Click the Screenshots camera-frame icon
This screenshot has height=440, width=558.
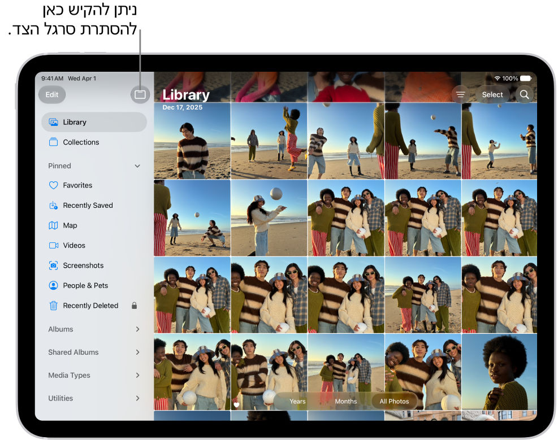[53, 265]
